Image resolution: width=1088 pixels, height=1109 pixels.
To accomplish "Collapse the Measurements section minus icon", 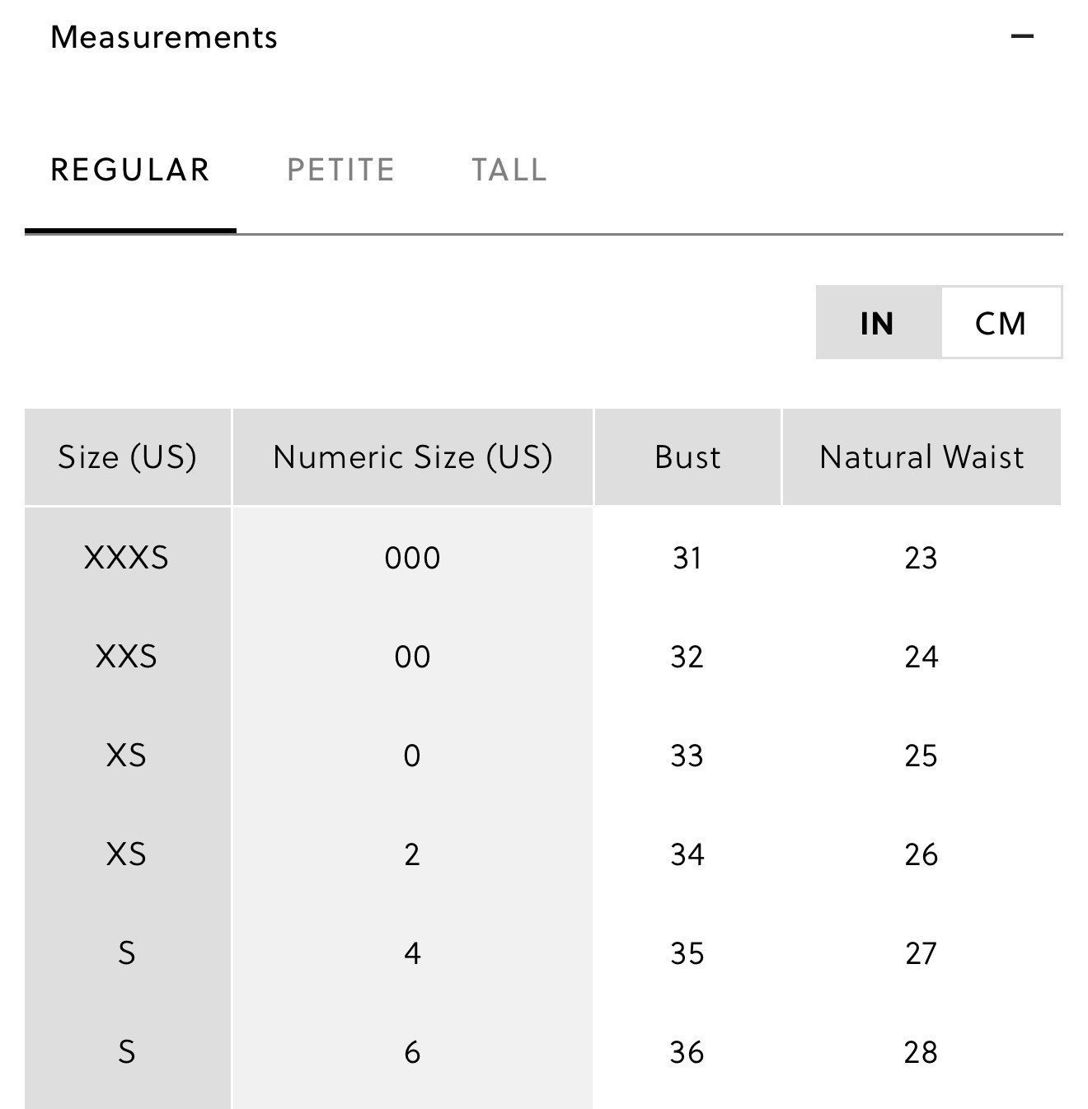I will [x=1022, y=36].
